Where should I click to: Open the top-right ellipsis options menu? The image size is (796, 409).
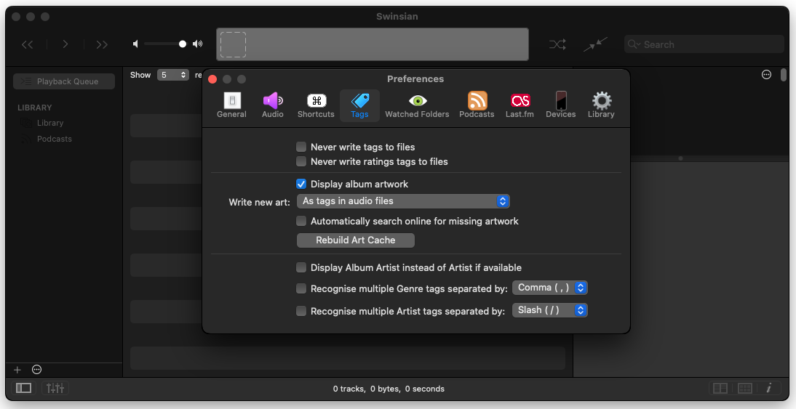click(767, 75)
